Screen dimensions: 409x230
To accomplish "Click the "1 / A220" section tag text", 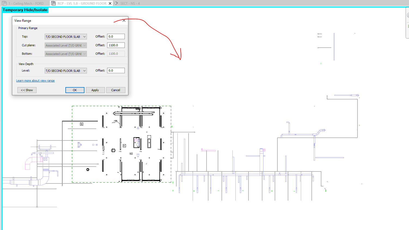I will (x=103, y=150).
